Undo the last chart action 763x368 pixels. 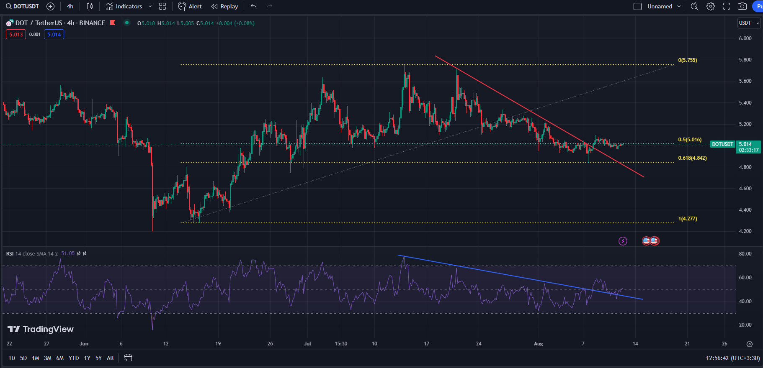pos(253,6)
